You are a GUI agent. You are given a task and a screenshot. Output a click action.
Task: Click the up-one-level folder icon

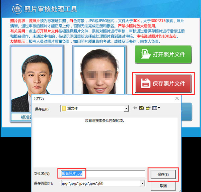141,108
